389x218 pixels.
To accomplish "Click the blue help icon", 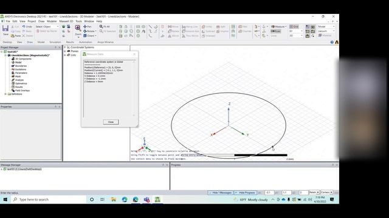I will point(332,42).
